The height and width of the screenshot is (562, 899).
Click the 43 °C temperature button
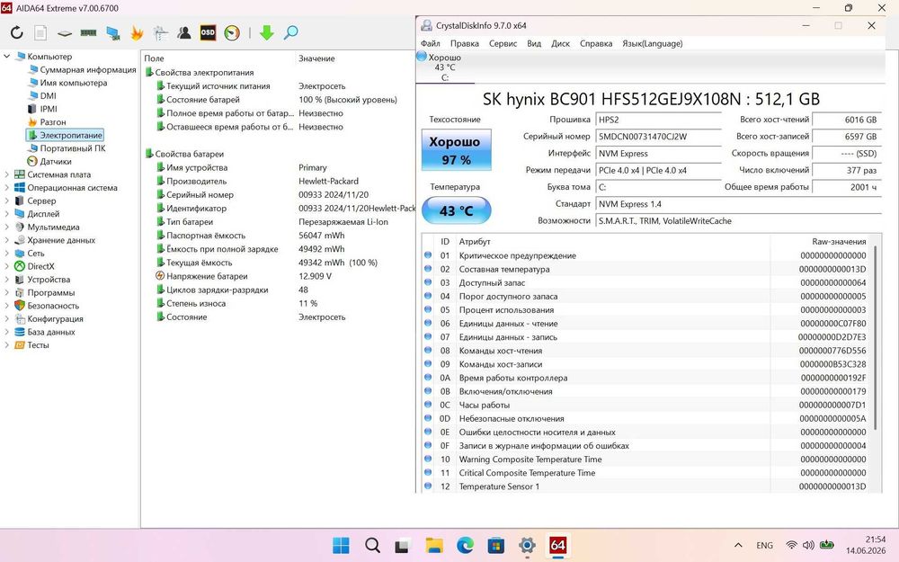[x=457, y=210]
